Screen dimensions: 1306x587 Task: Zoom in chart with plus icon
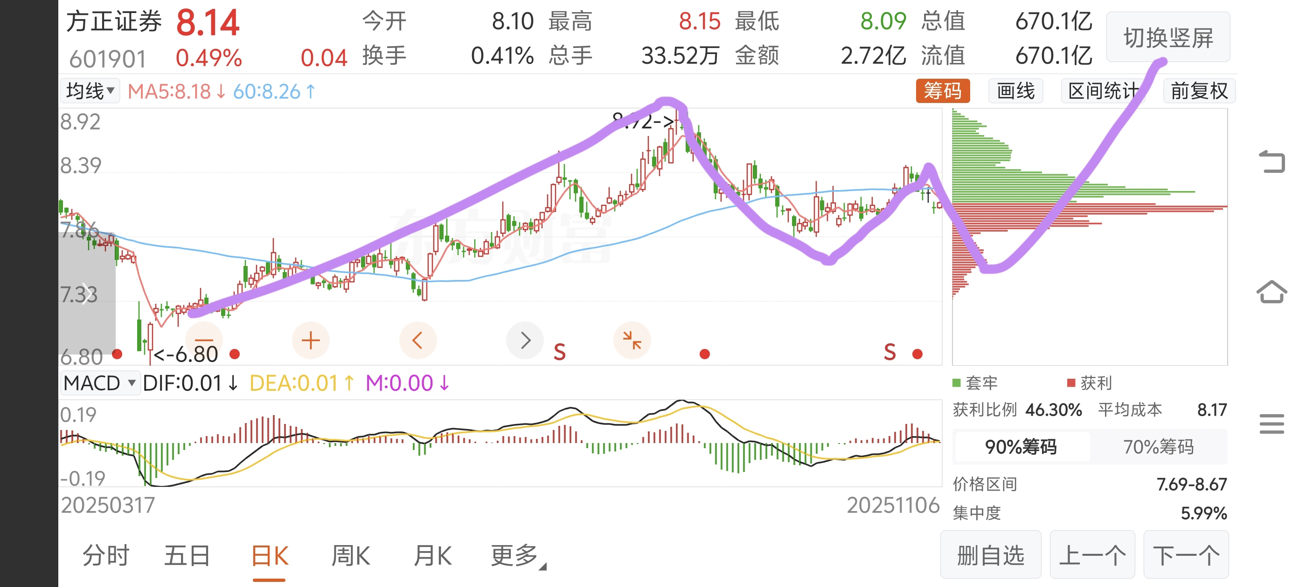310,341
